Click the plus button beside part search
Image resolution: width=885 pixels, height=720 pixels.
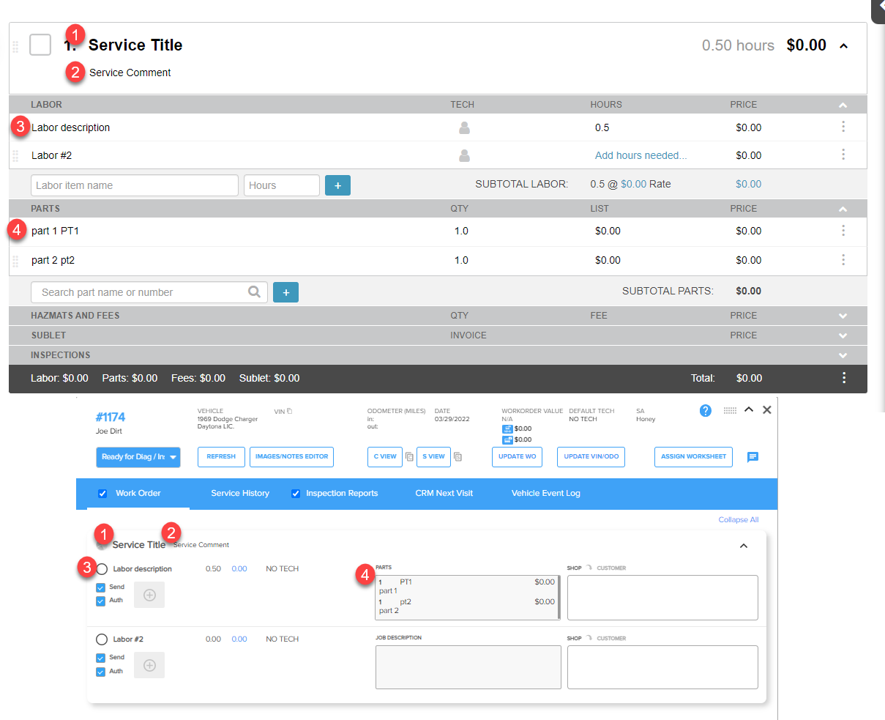click(x=285, y=292)
